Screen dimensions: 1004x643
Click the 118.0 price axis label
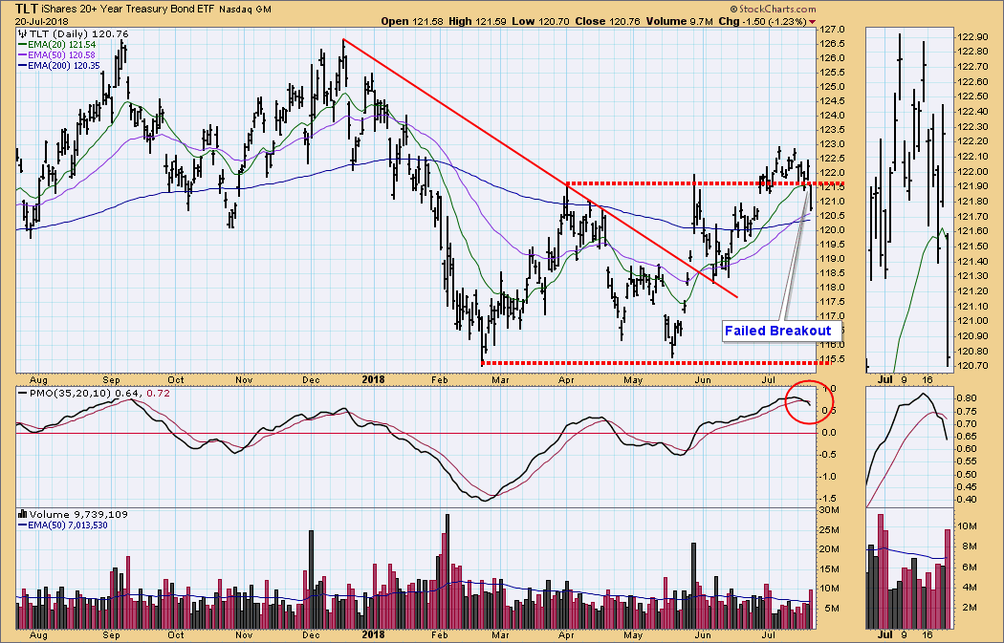(x=833, y=288)
